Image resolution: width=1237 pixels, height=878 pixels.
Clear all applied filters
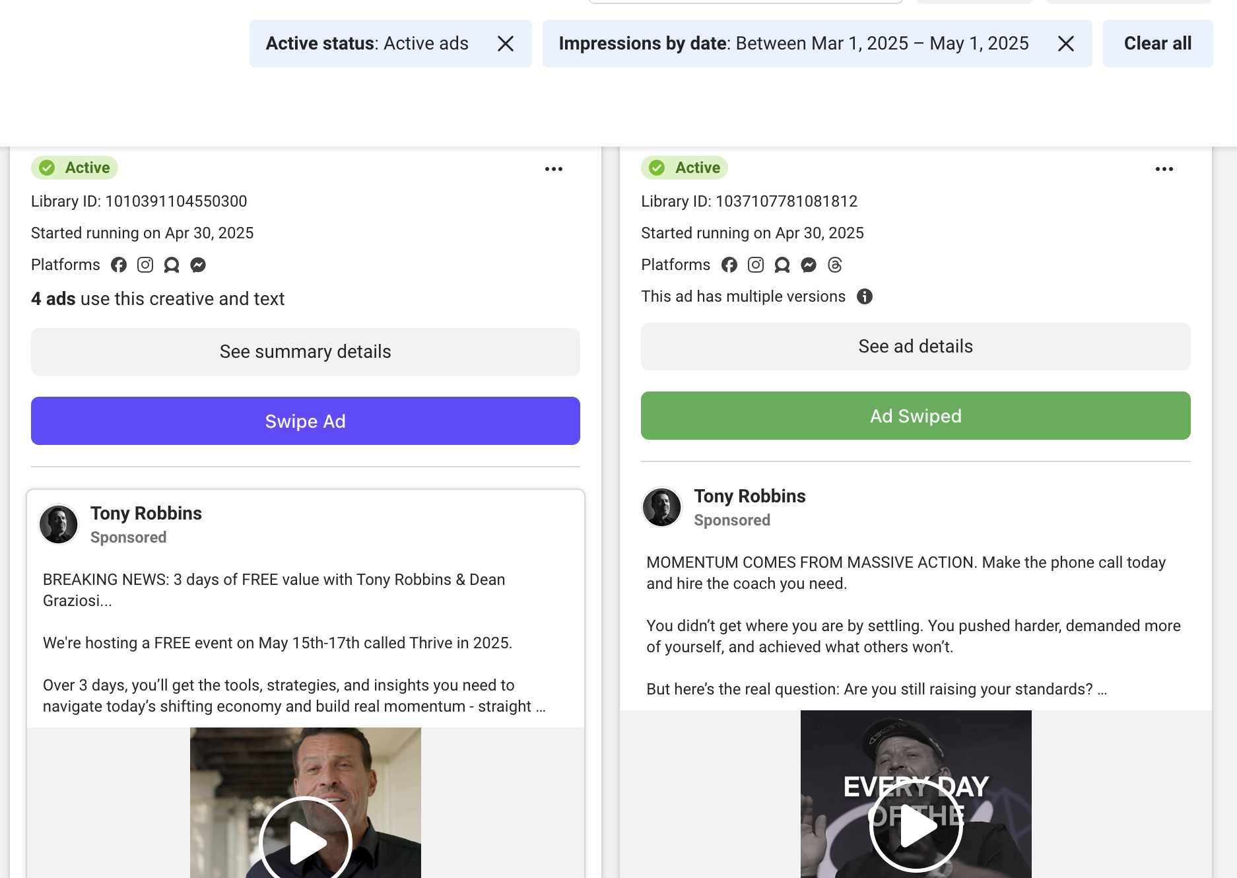coord(1158,44)
